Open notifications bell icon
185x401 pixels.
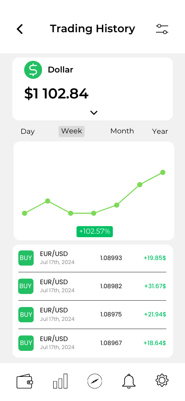click(129, 381)
